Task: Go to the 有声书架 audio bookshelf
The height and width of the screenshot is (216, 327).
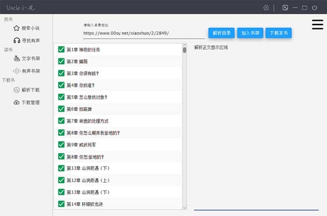Action: pos(27,71)
